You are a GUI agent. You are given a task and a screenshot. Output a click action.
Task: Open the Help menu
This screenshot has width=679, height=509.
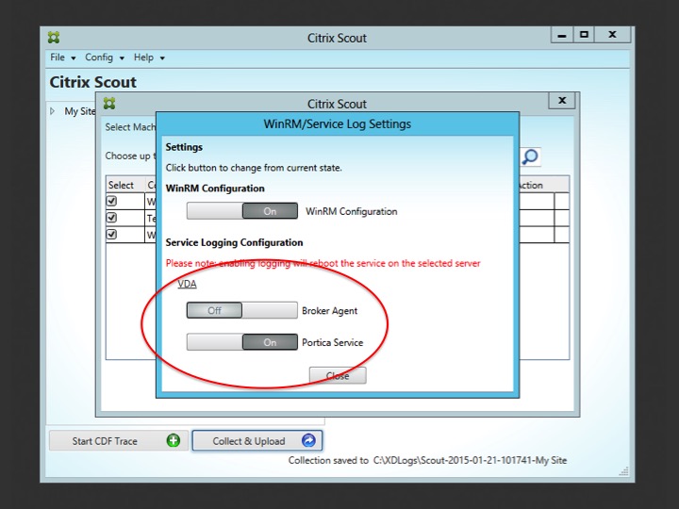coord(149,57)
